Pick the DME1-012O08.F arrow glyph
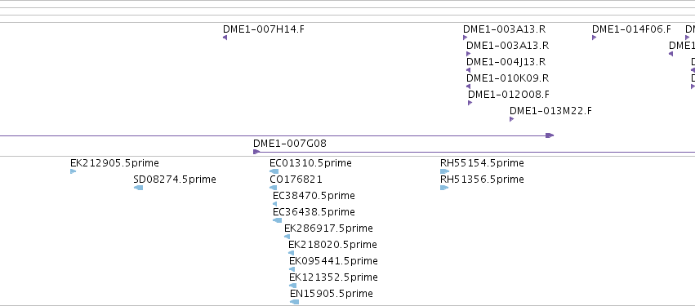The width and height of the screenshot is (695, 306). click(x=470, y=103)
